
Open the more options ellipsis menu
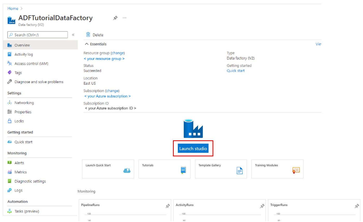[125, 18]
